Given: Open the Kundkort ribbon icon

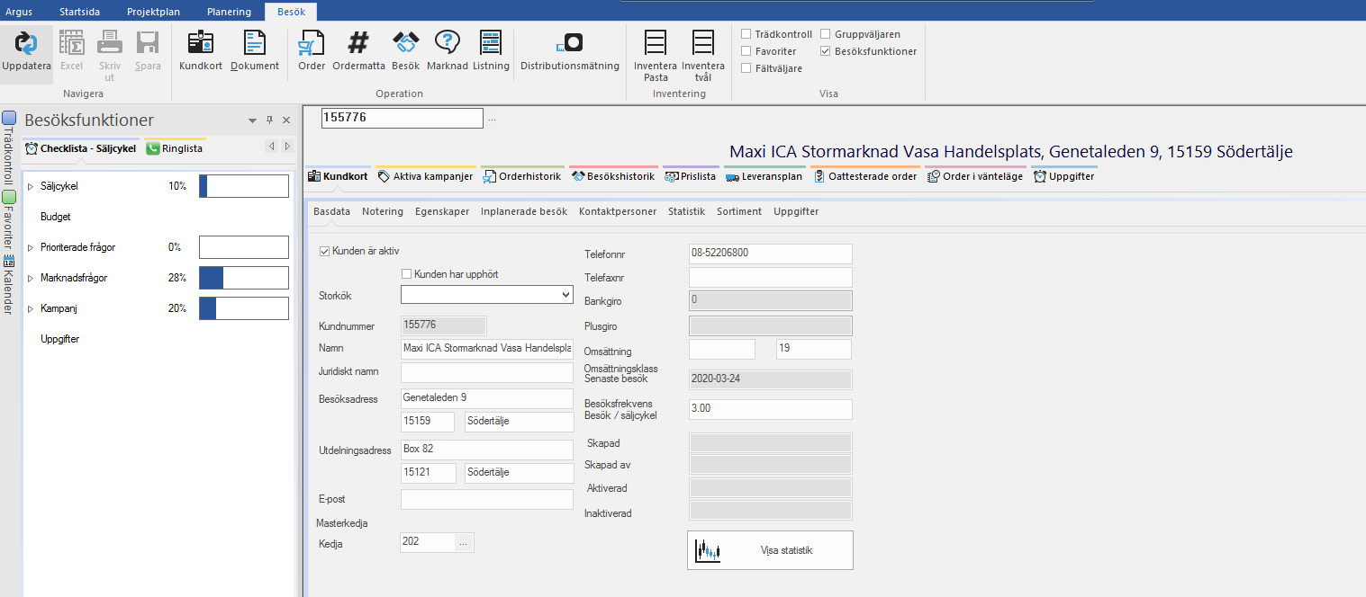Looking at the screenshot, I should [x=201, y=42].
